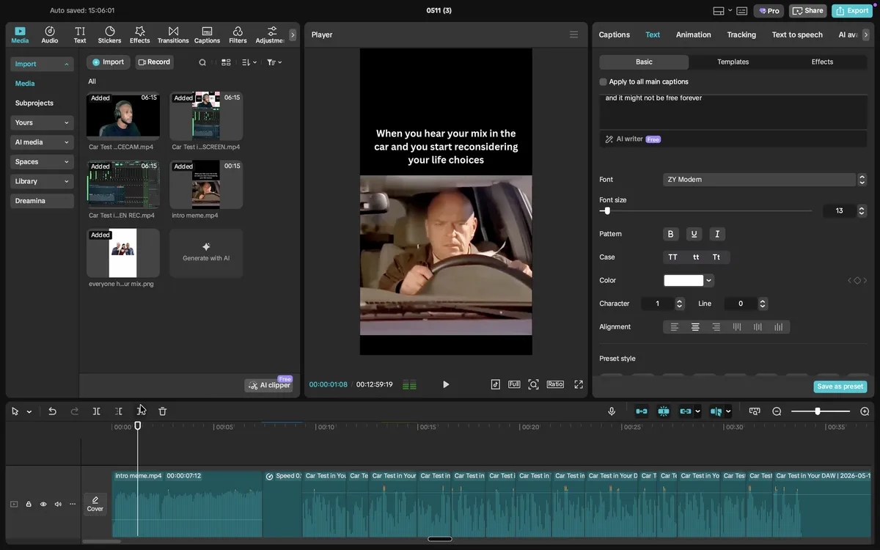Click the Share button
This screenshot has width=880, height=550.
(x=808, y=11)
